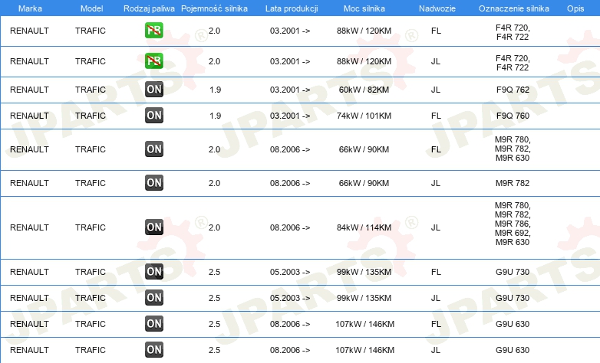Viewport: 600px width, 363px height.
Task: Click G9U 630 in the FL 107kW row
Action: pyautogui.click(x=513, y=324)
